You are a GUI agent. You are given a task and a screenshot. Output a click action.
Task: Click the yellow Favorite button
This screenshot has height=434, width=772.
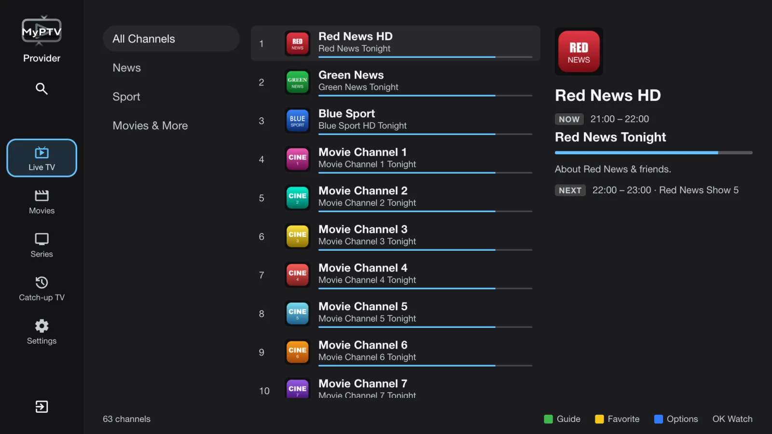coord(618,419)
